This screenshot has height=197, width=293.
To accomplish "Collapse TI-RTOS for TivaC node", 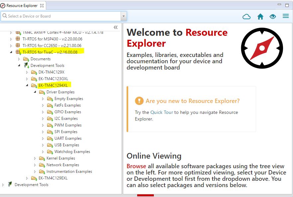I will (11, 52).
